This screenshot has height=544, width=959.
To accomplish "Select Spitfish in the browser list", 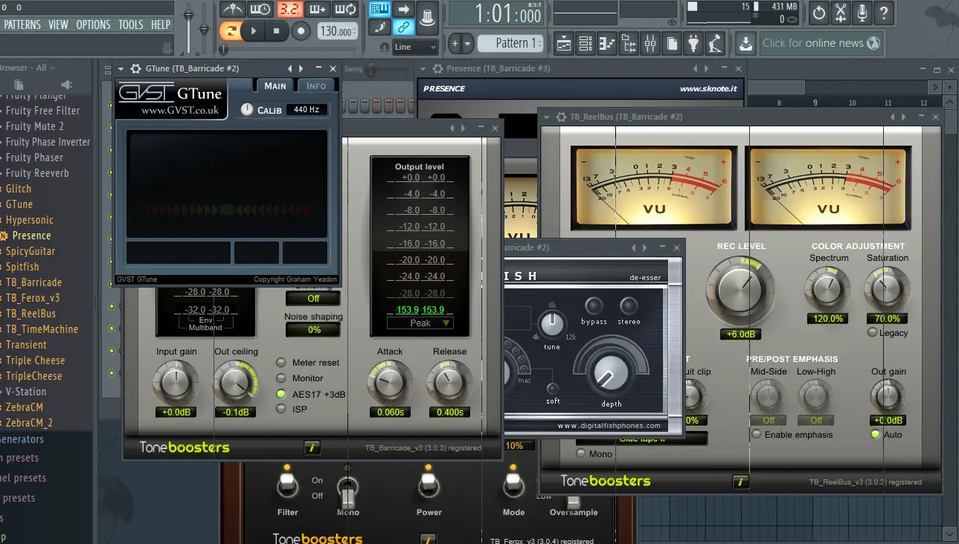I will [x=22, y=267].
